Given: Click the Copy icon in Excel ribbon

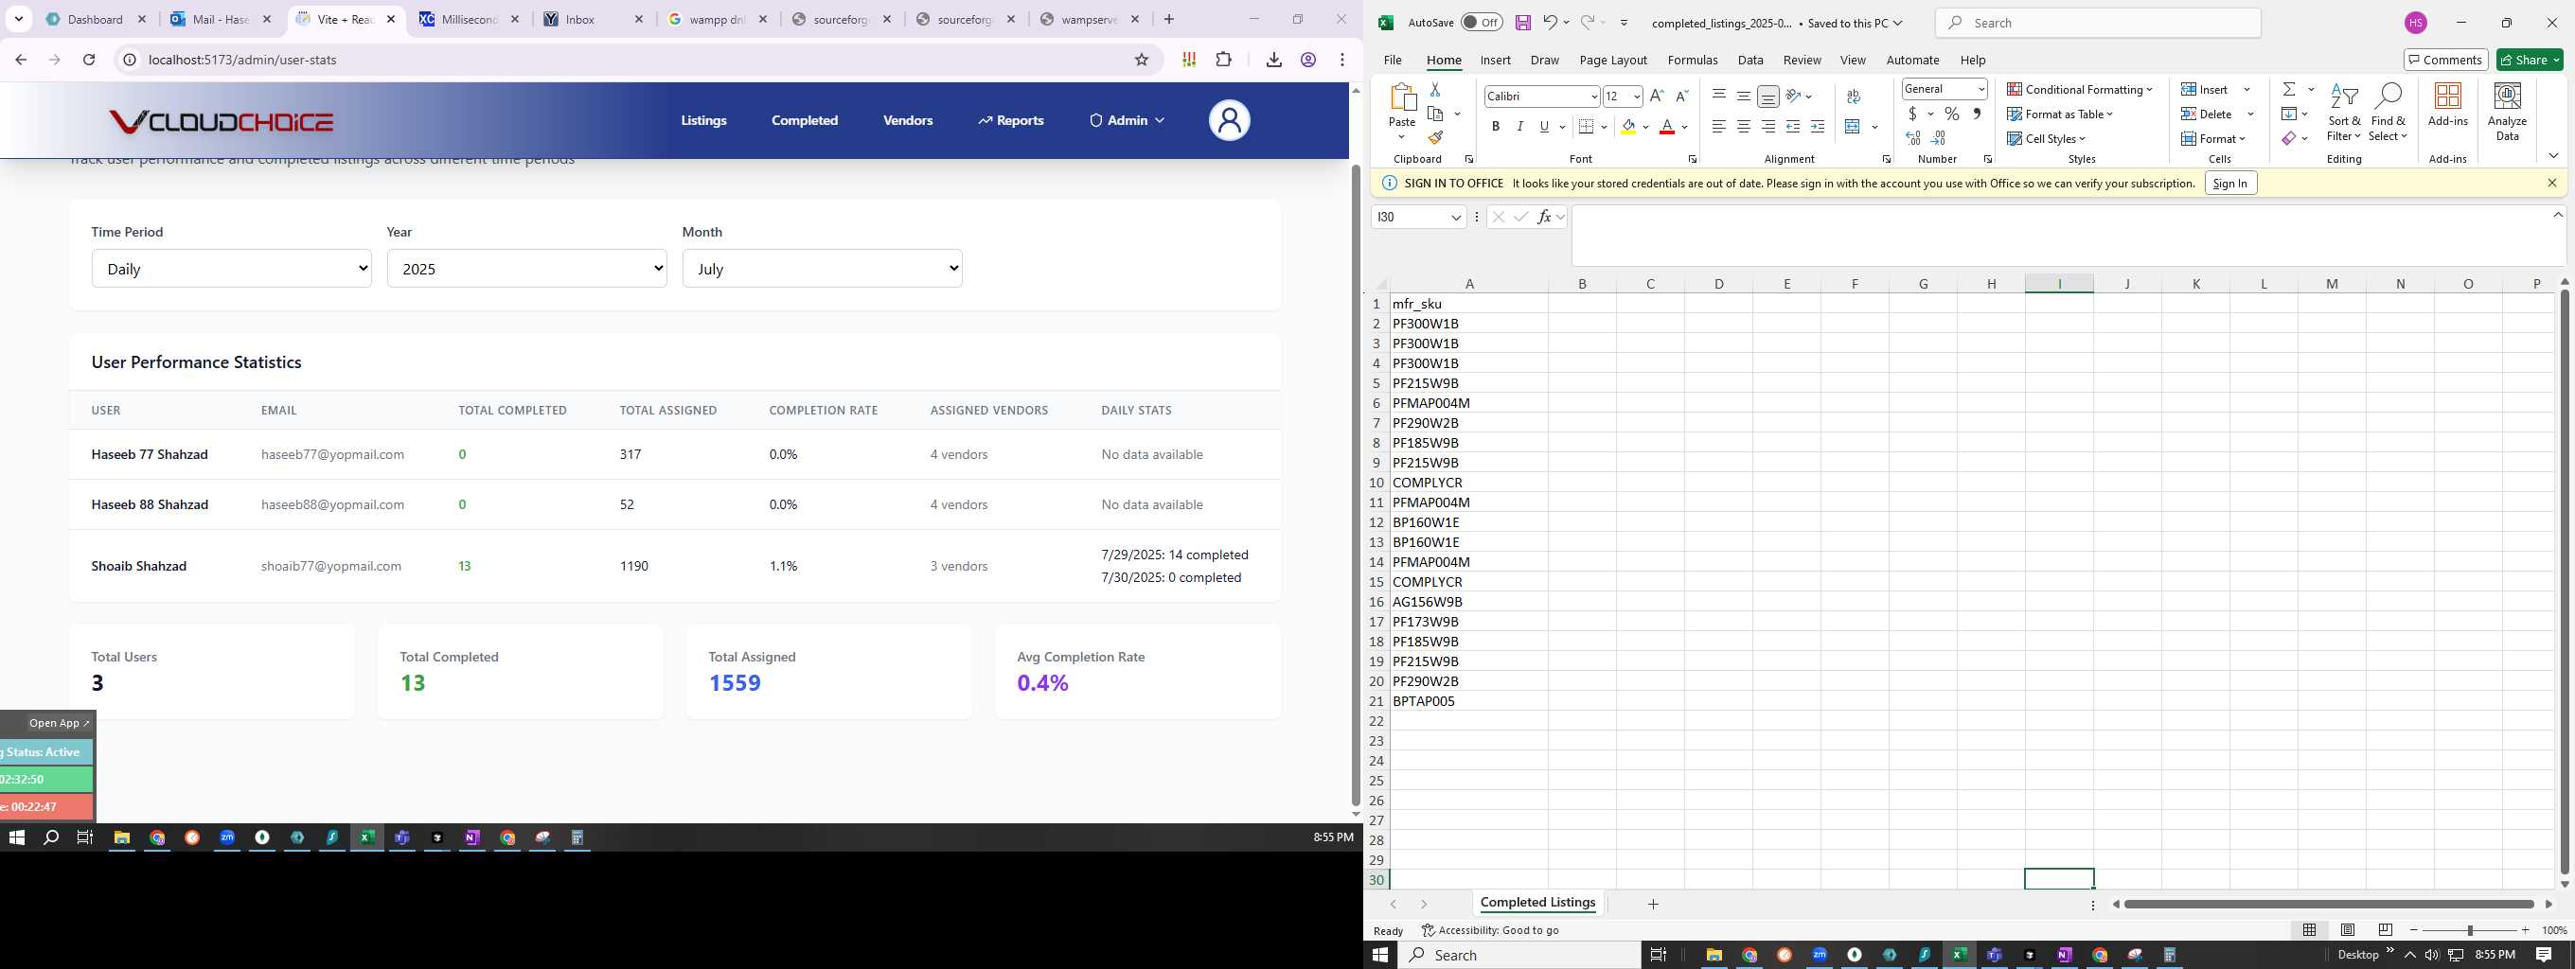Looking at the screenshot, I should pyautogui.click(x=1435, y=114).
